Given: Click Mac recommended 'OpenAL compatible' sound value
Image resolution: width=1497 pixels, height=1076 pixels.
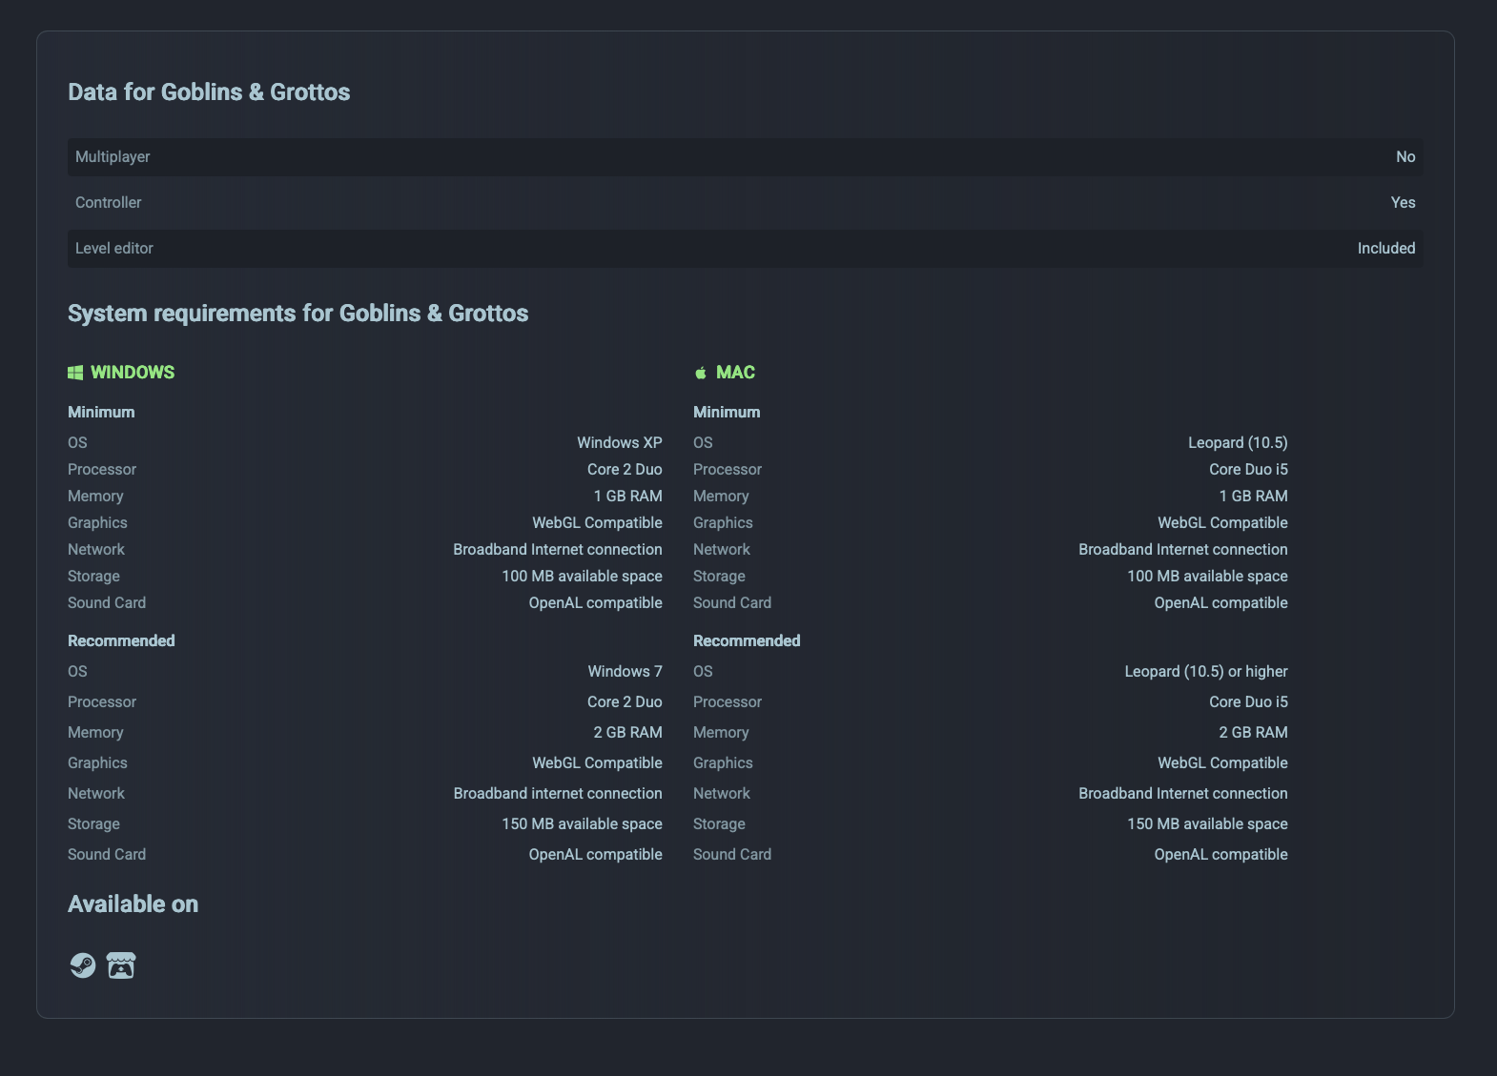Looking at the screenshot, I should (1220, 854).
